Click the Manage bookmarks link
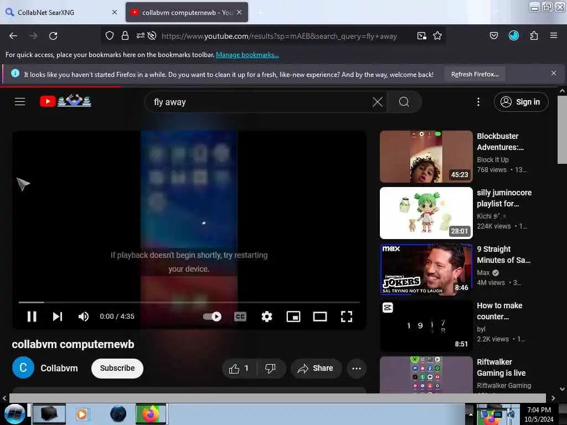 (248, 55)
